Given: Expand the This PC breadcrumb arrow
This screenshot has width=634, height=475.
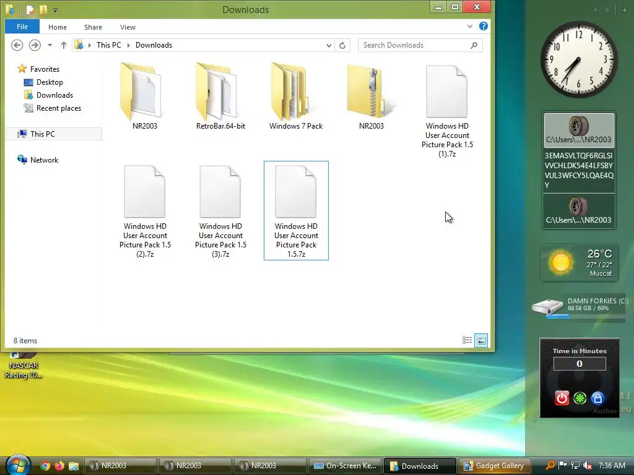Looking at the screenshot, I should pos(129,45).
